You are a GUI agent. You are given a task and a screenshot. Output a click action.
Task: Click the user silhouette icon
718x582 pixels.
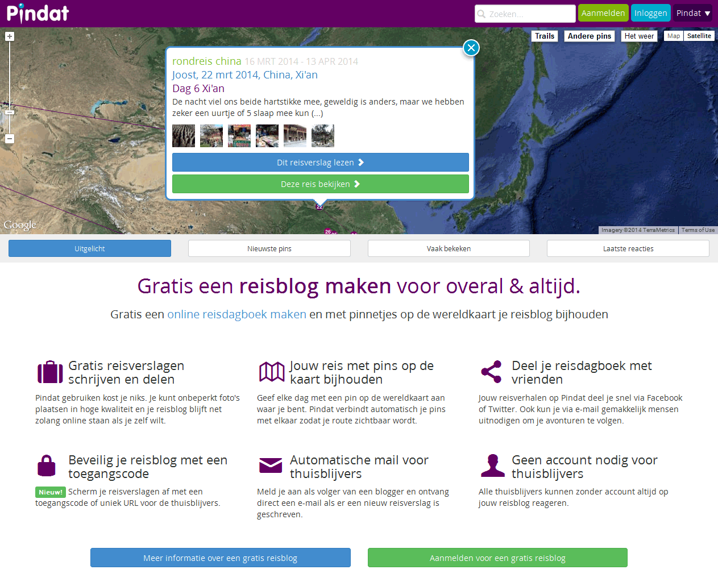coord(493,465)
